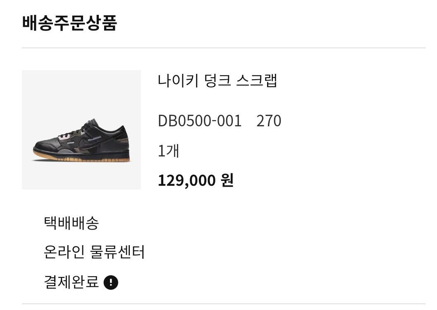Click the 결제완료 payment status text
Screen dimensions: 437x310
[x=71, y=283]
